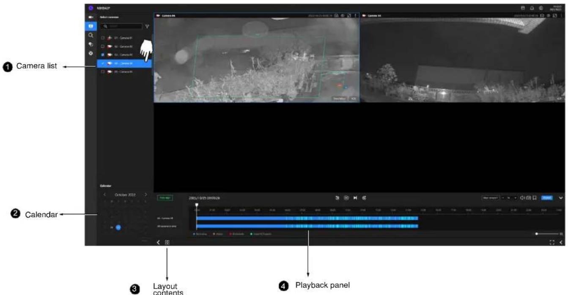Check the 05 - Camera 05 checkbox

pos(103,72)
